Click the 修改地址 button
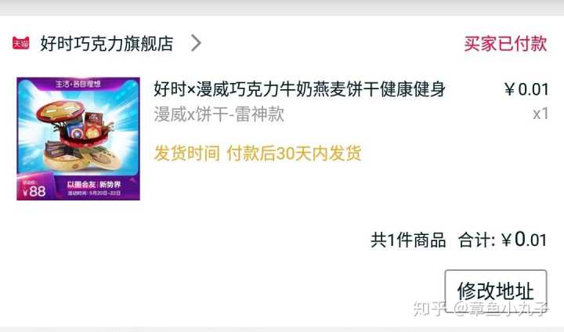564x332 pixels. pos(496,291)
